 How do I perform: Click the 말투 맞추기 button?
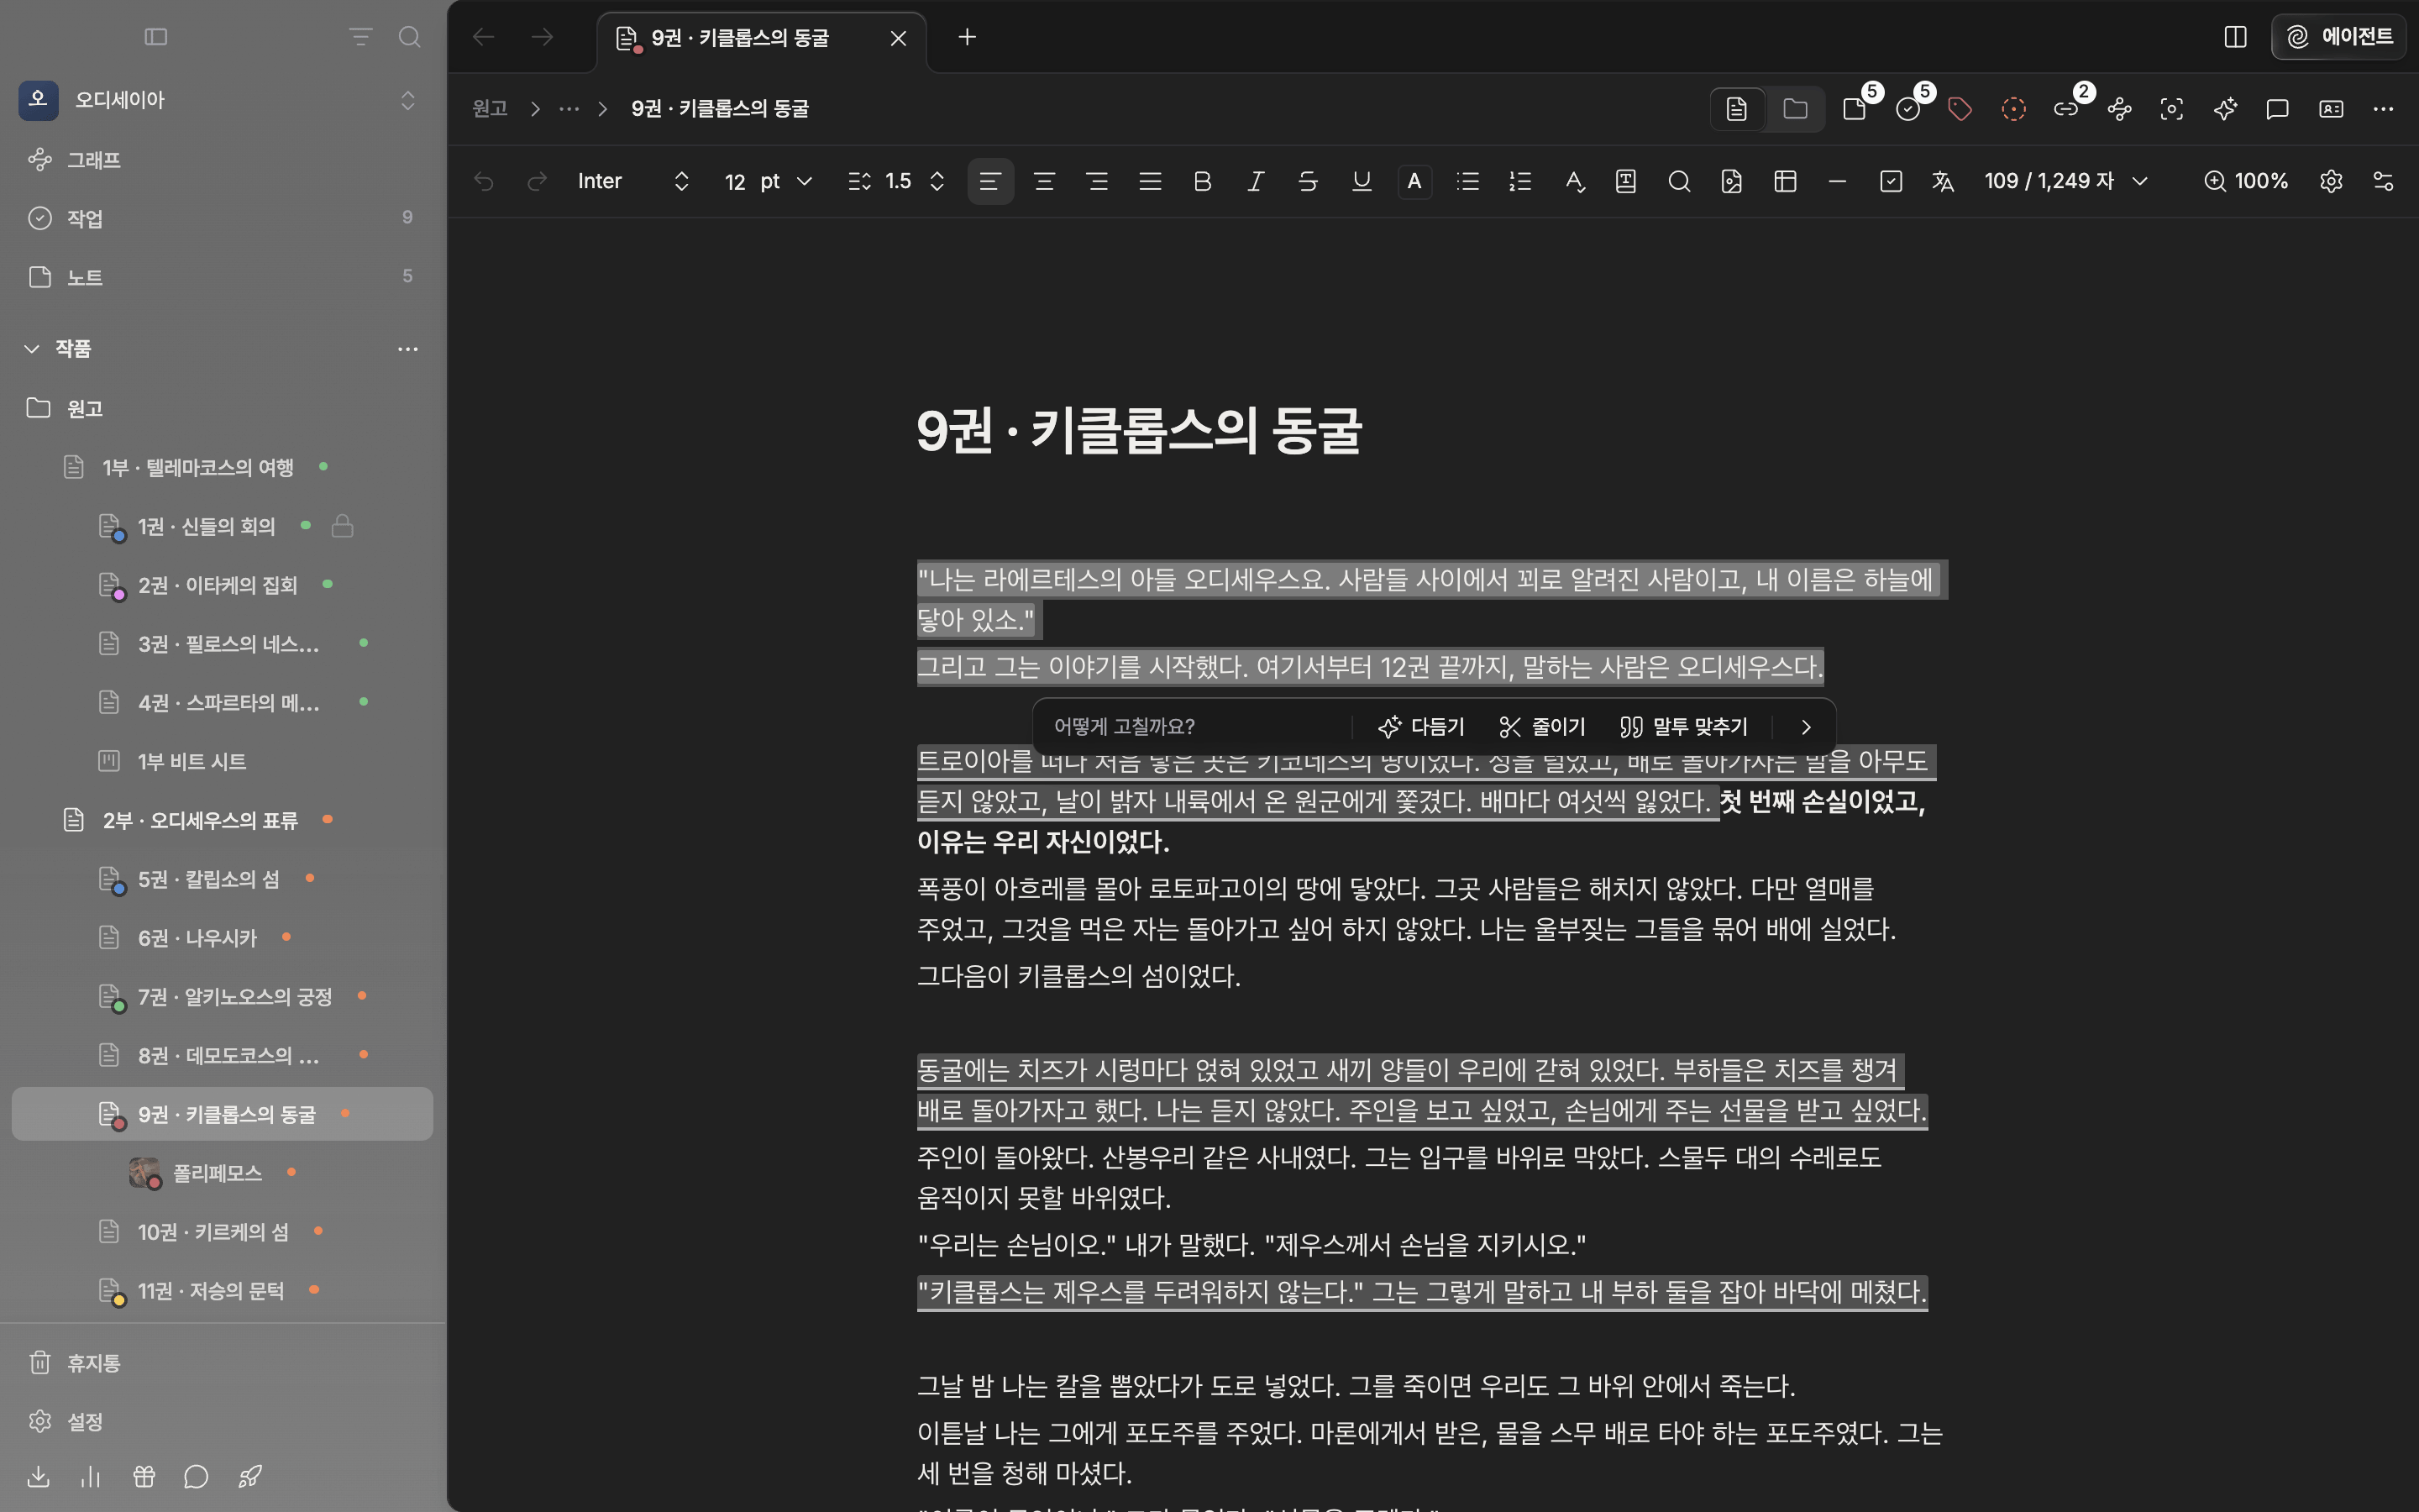tap(1684, 727)
